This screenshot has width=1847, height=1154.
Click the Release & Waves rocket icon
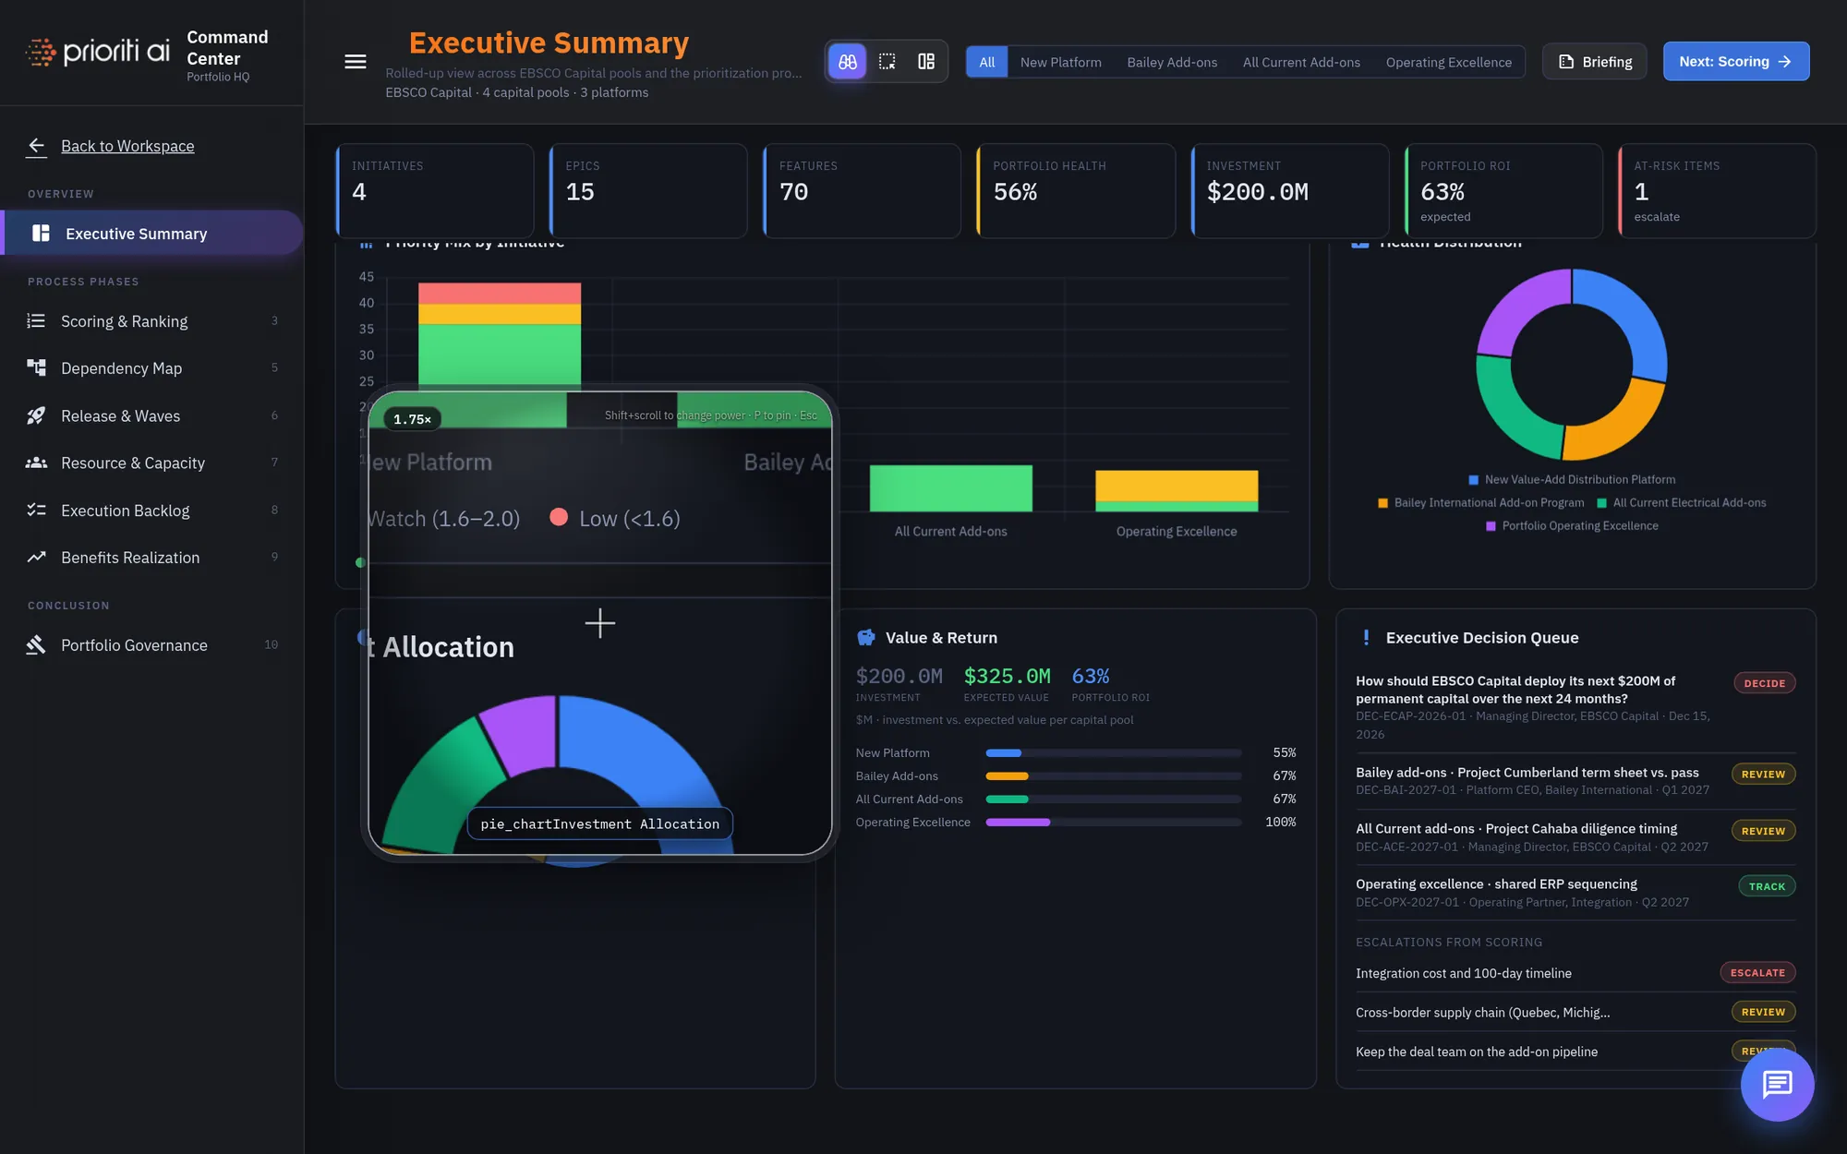(x=36, y=415)
